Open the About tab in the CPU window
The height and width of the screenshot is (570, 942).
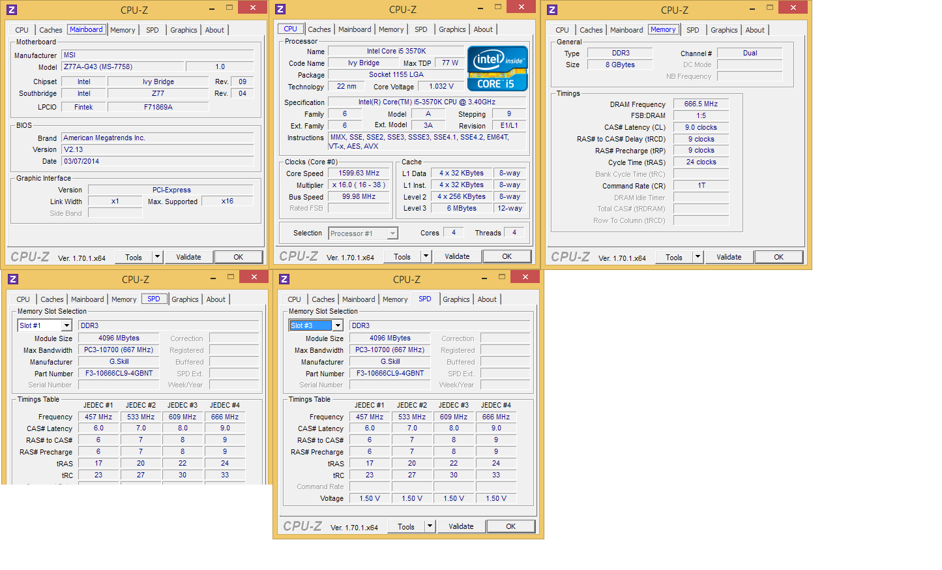483,29
